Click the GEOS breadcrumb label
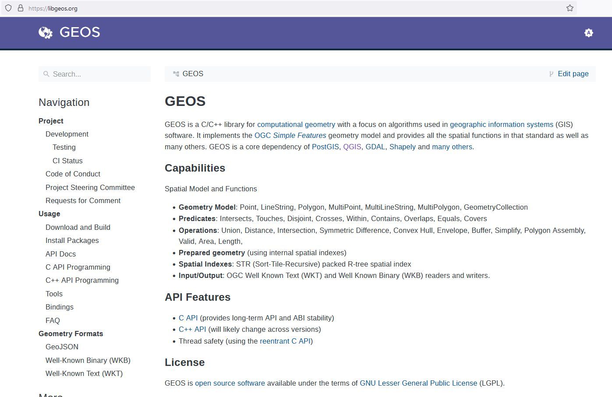This screenshot has height=397, width=612. tap(193, 74)
